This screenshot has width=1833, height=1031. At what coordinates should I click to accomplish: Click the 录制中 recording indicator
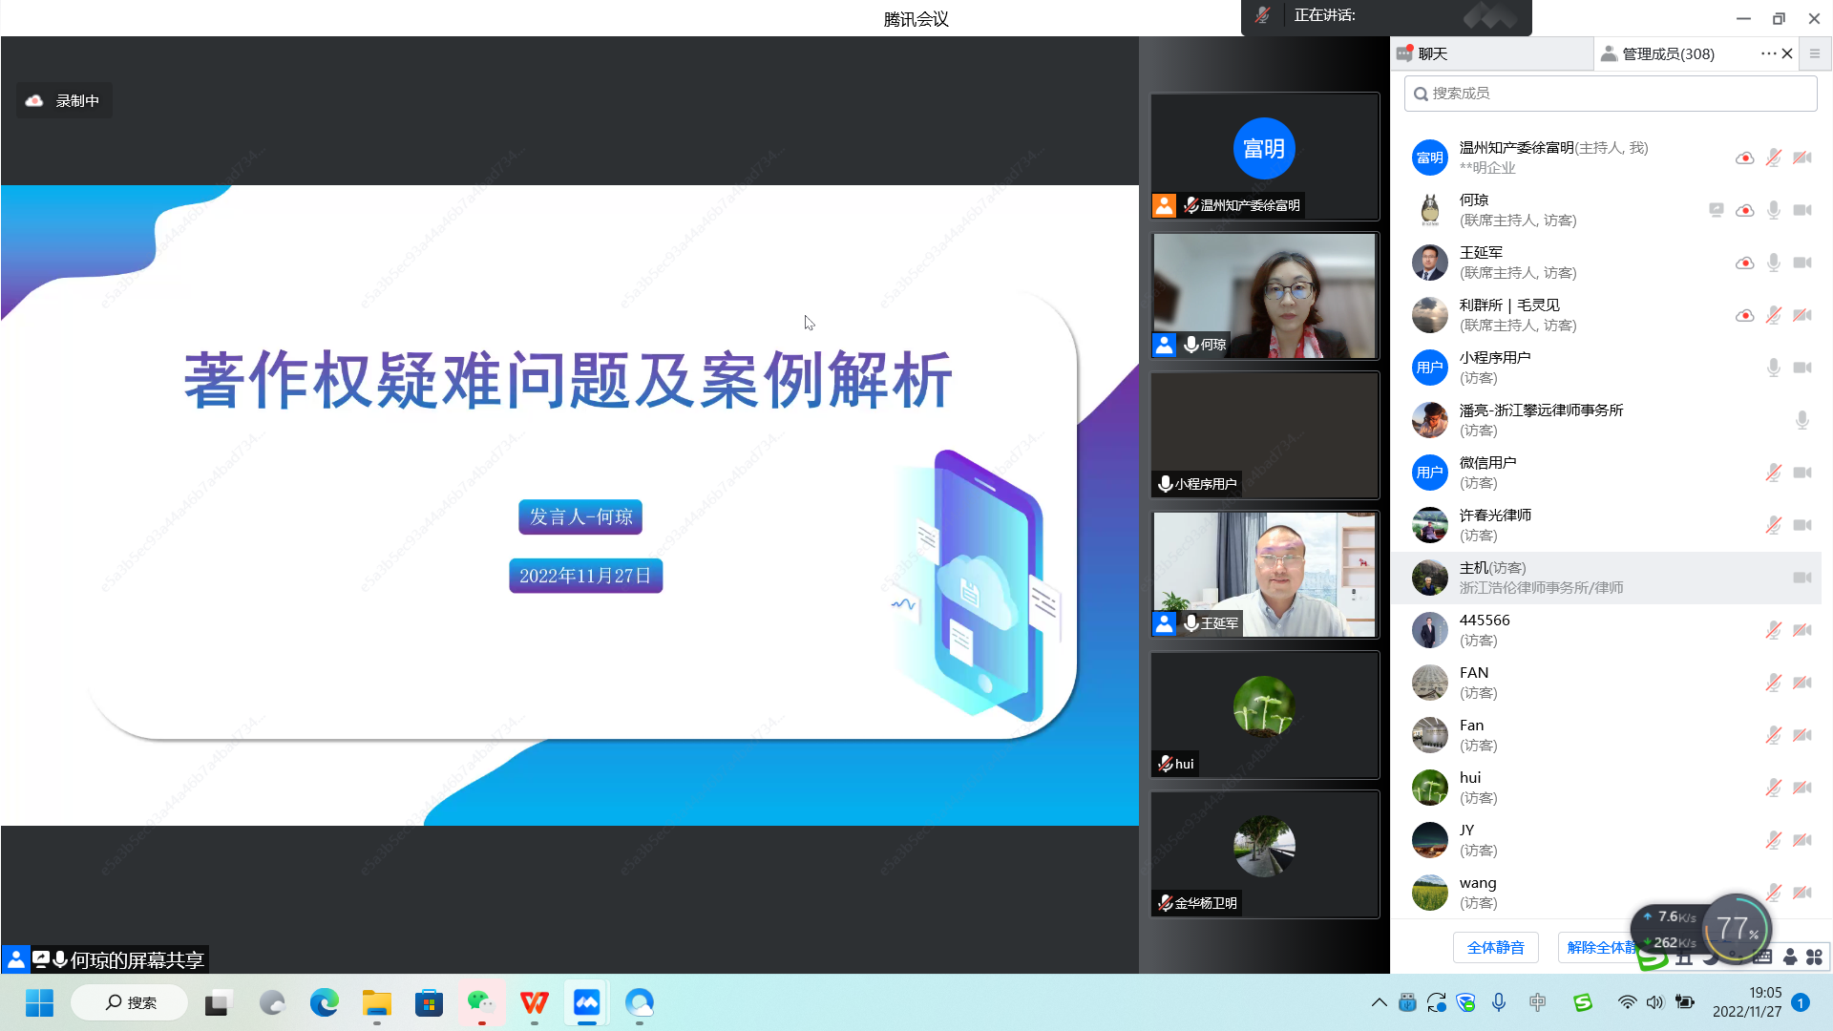tap(64, 100)
